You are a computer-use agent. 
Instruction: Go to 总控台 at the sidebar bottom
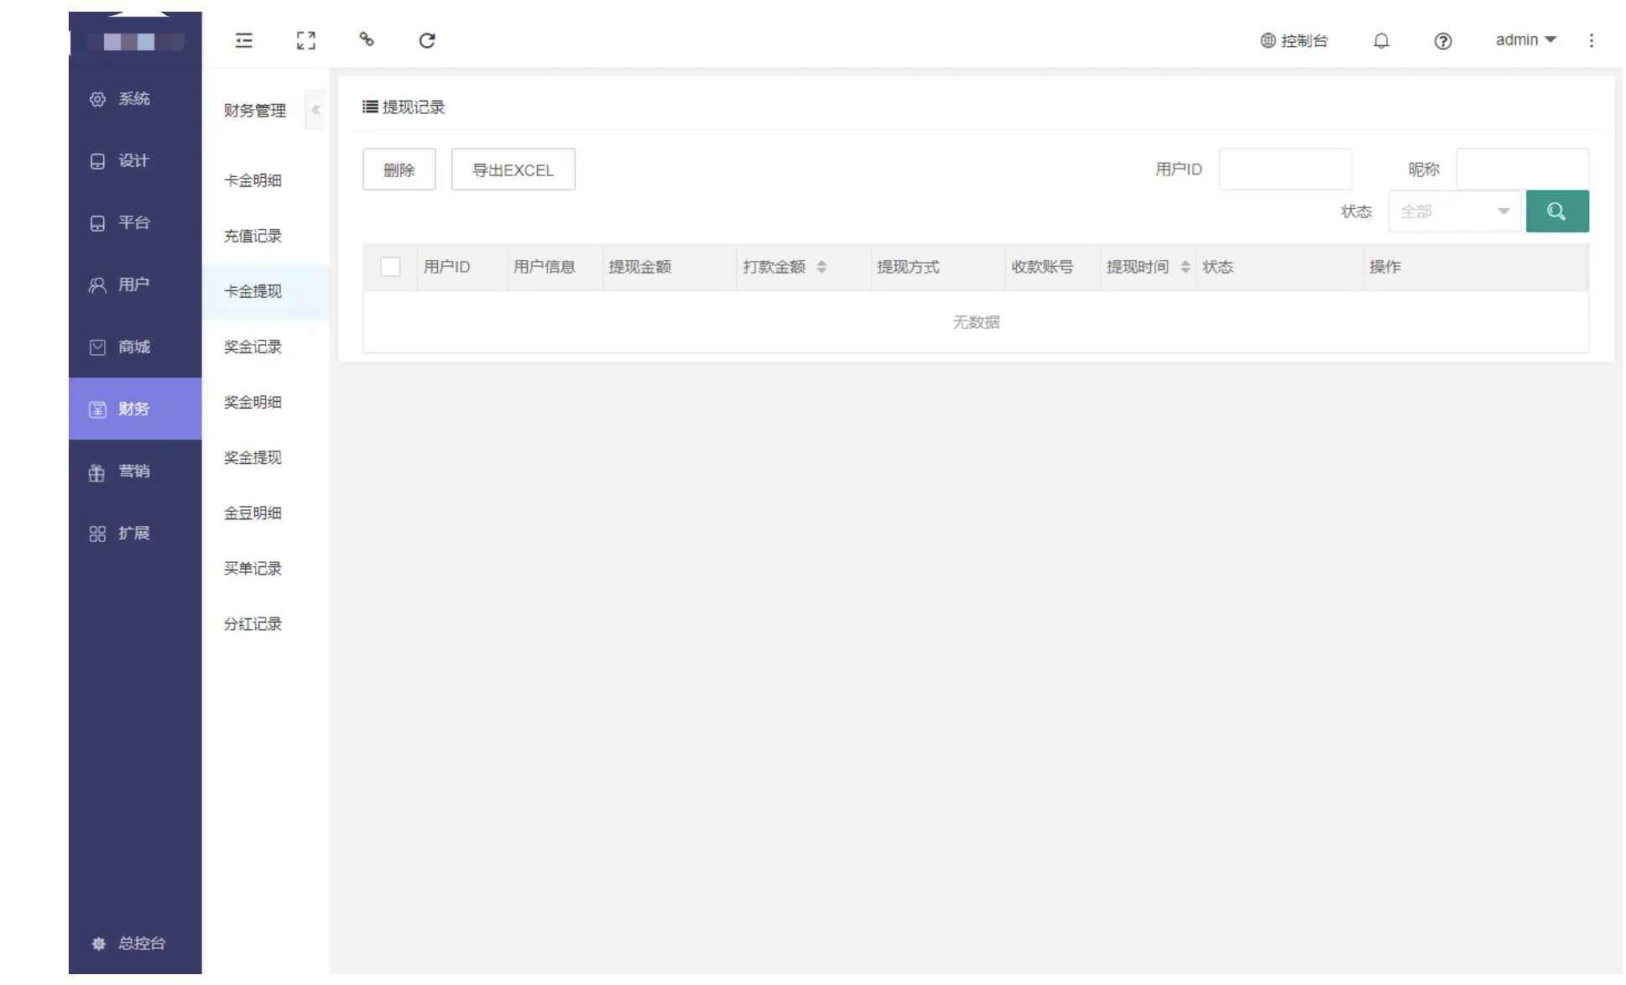(135, 943)
